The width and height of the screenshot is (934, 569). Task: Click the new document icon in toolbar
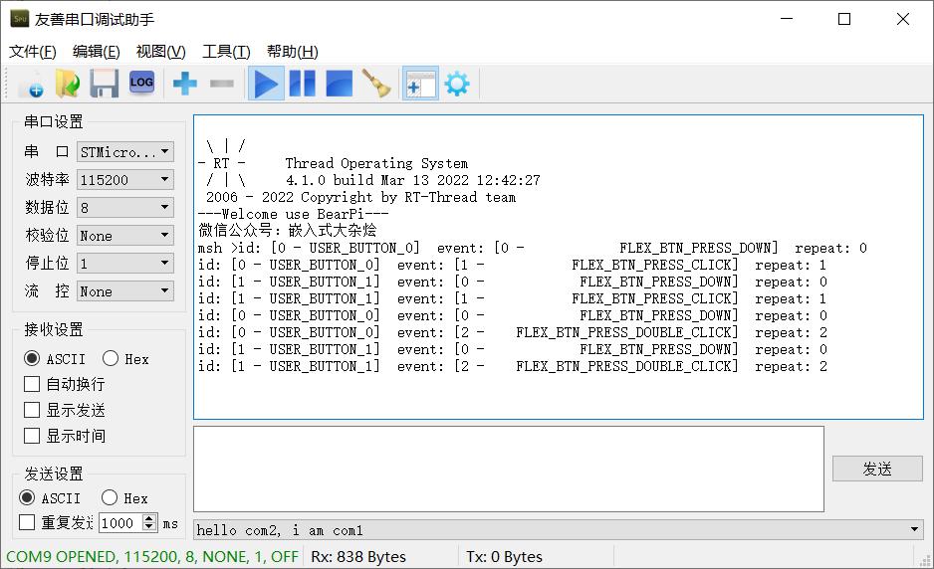click(x=31, y=84)
